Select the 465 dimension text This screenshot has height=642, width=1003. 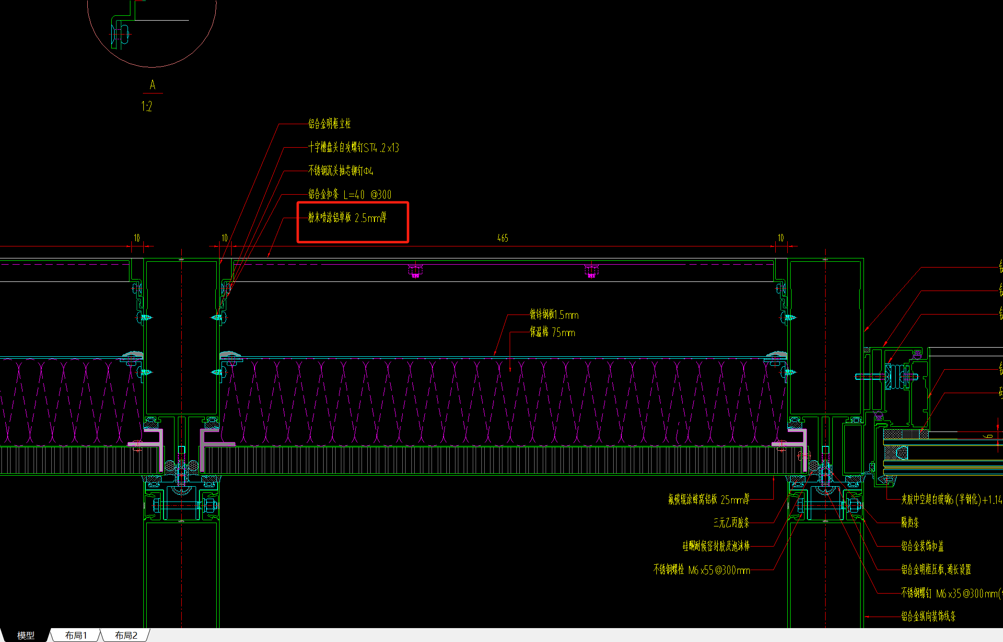coord(502,238)
